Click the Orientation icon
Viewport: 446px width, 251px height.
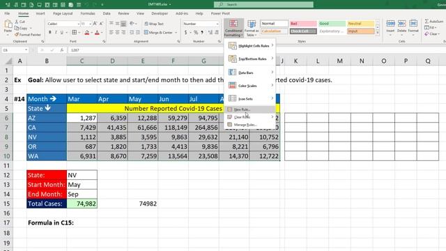132,24
